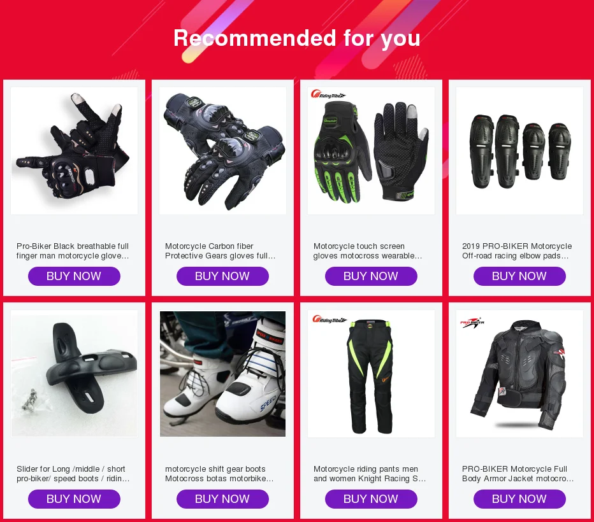Buy the PRO-BIKER body armor jacket now
Image resolution: width=594 pixels, height=522 pixels.
pos(520,499)
